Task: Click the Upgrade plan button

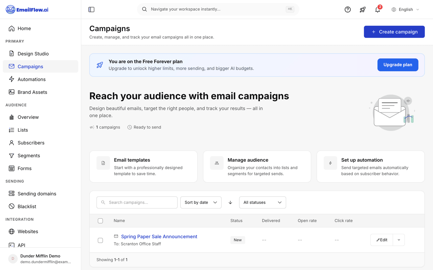Action: click(x=398, y=65)
